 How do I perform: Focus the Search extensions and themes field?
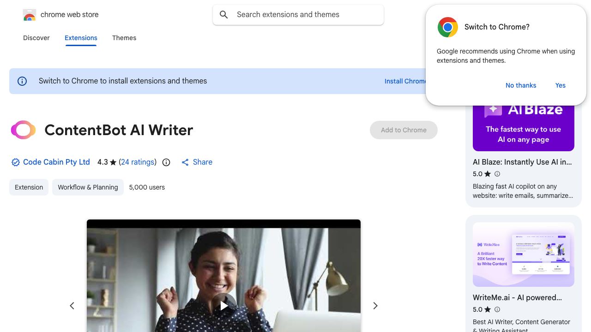pyautogui.click(x=298, y=15)
